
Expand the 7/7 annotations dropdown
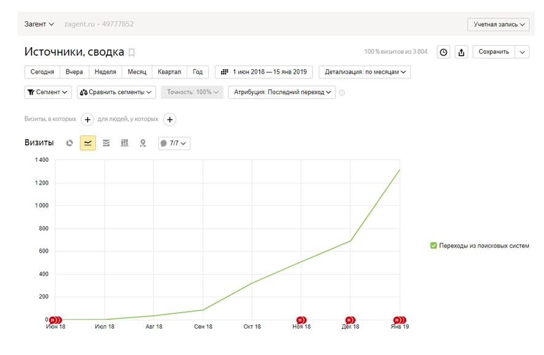point(174,143)
